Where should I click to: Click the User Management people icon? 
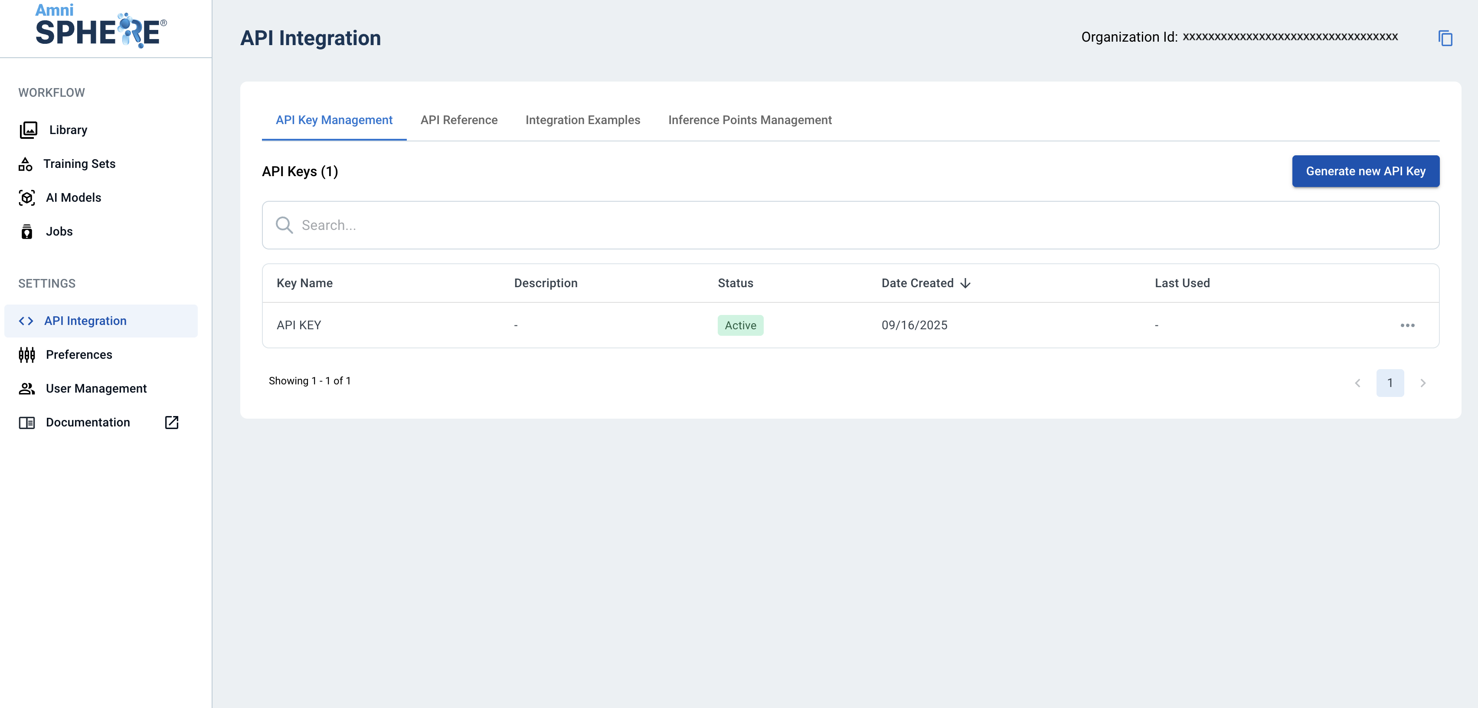[x=27, y=388]
